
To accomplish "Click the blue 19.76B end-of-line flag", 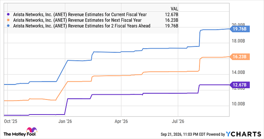I will [x=239, y=29].
